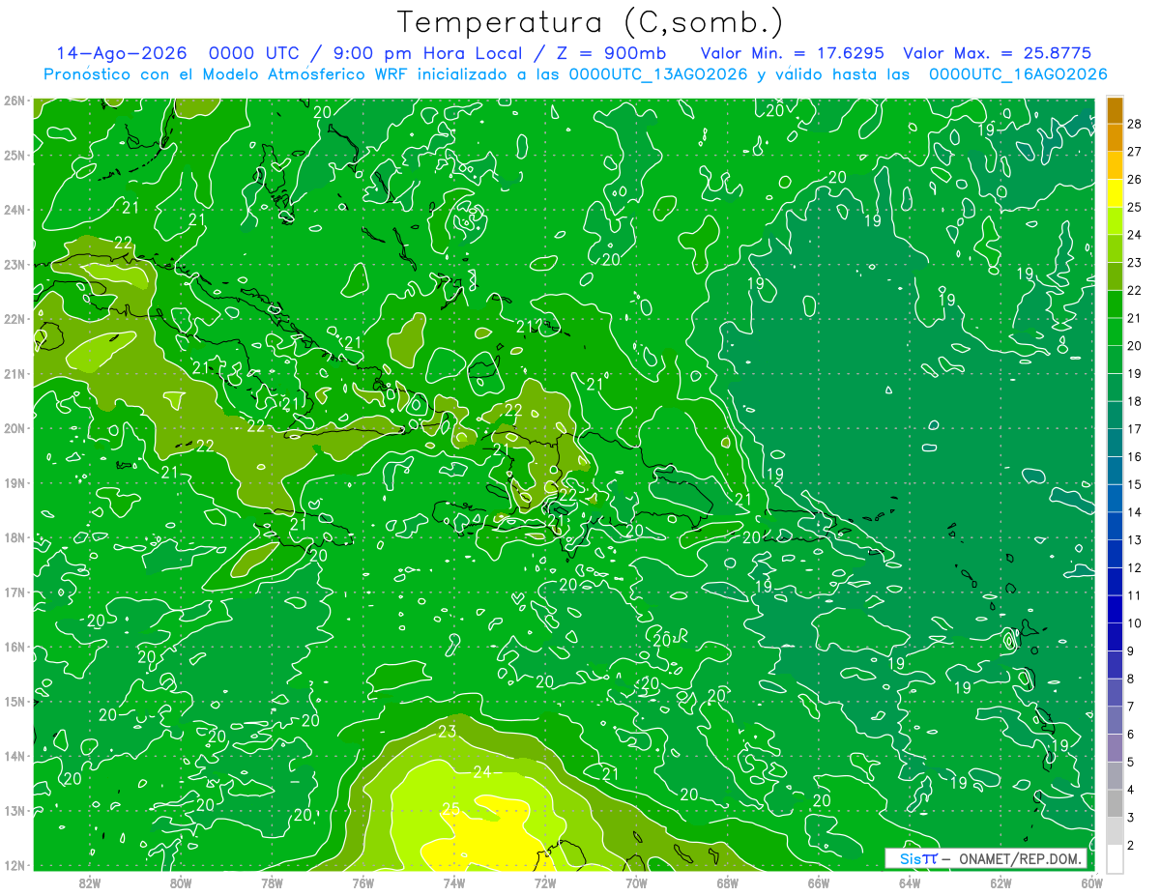
Task: Click the '68W' longitude axis label
Action: pyautogui.click(x=728, y=882)
